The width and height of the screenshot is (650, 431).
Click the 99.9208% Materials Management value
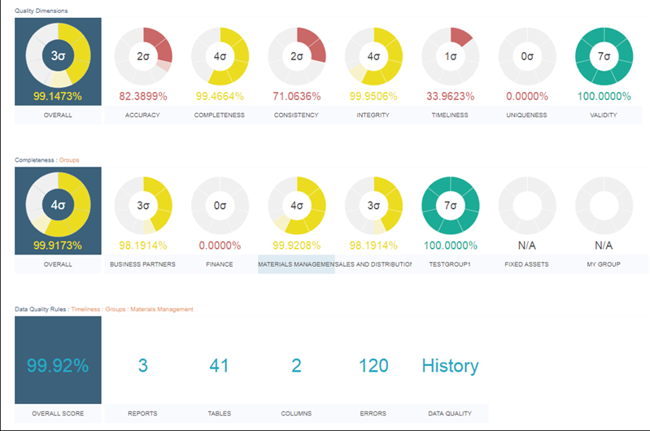point(297,246)
